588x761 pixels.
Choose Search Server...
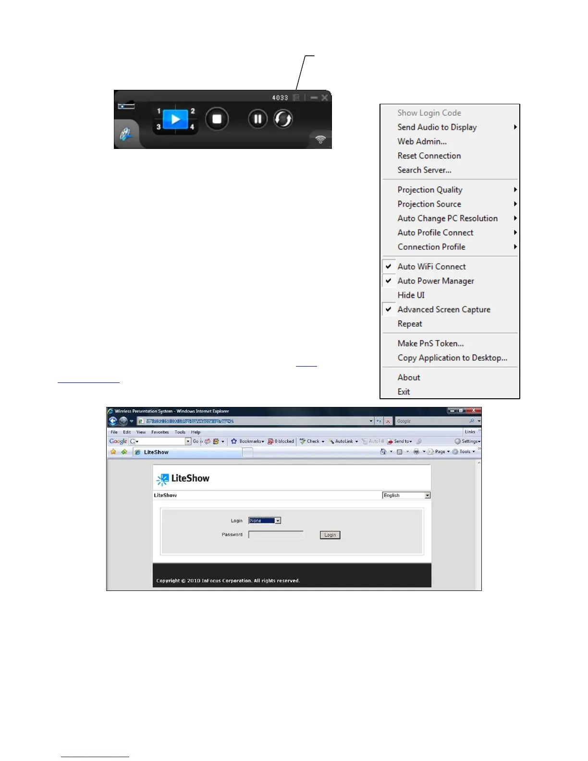click(424, 170)
